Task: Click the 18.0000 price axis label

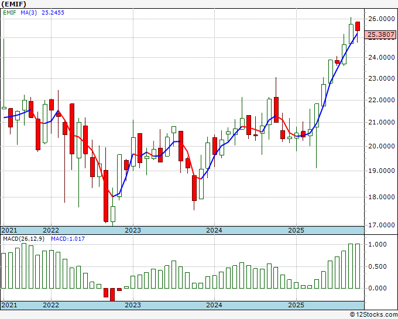Action: click(x=382, y=197)
